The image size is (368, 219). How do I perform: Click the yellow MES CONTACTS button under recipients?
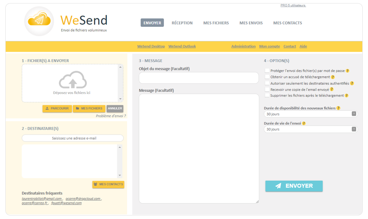pos(108,184)
